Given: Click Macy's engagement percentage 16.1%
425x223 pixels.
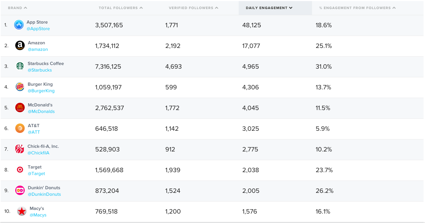Looking at the screenshot, I should [323, 211].
